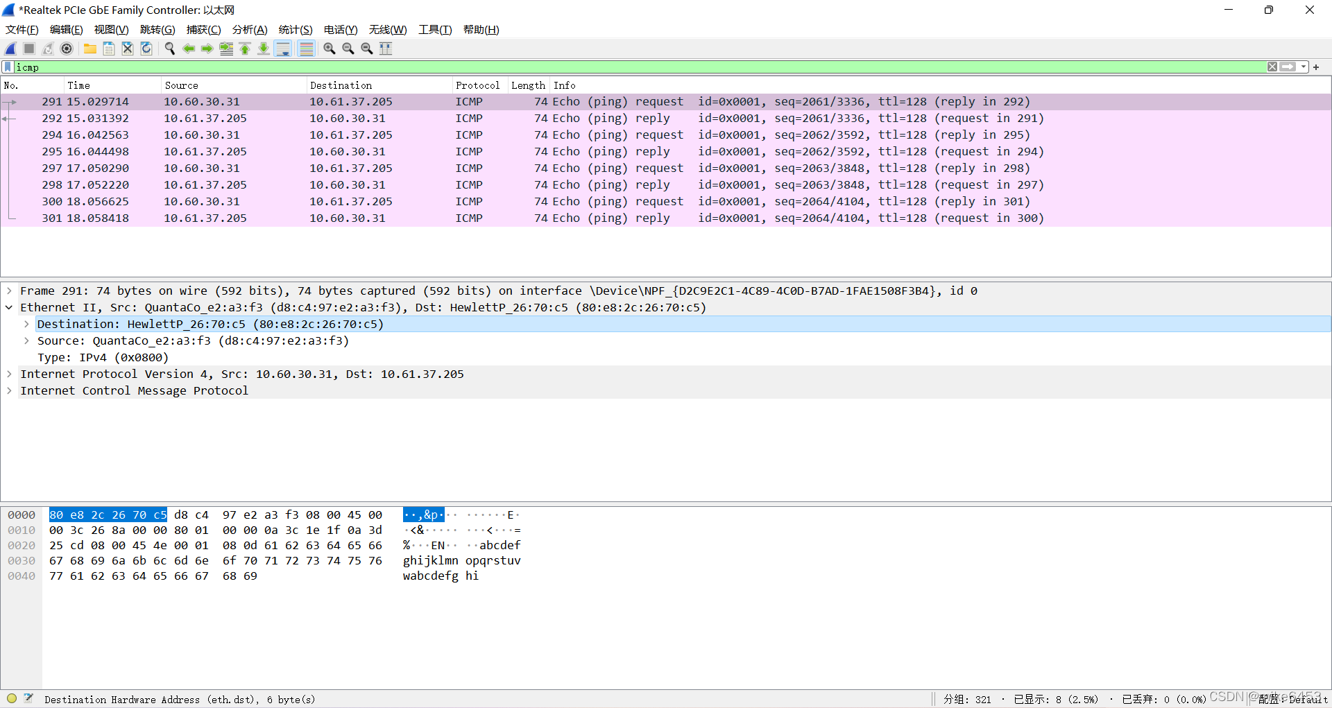Sort packets by Info column
This screenshot has width=1332, height=708.
(940, 85)
